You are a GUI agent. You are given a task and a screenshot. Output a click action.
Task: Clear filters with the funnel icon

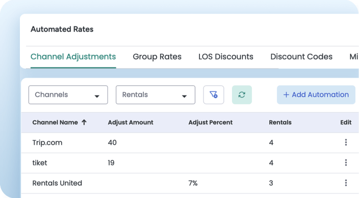pyautogui.click(x=213, y=95)
